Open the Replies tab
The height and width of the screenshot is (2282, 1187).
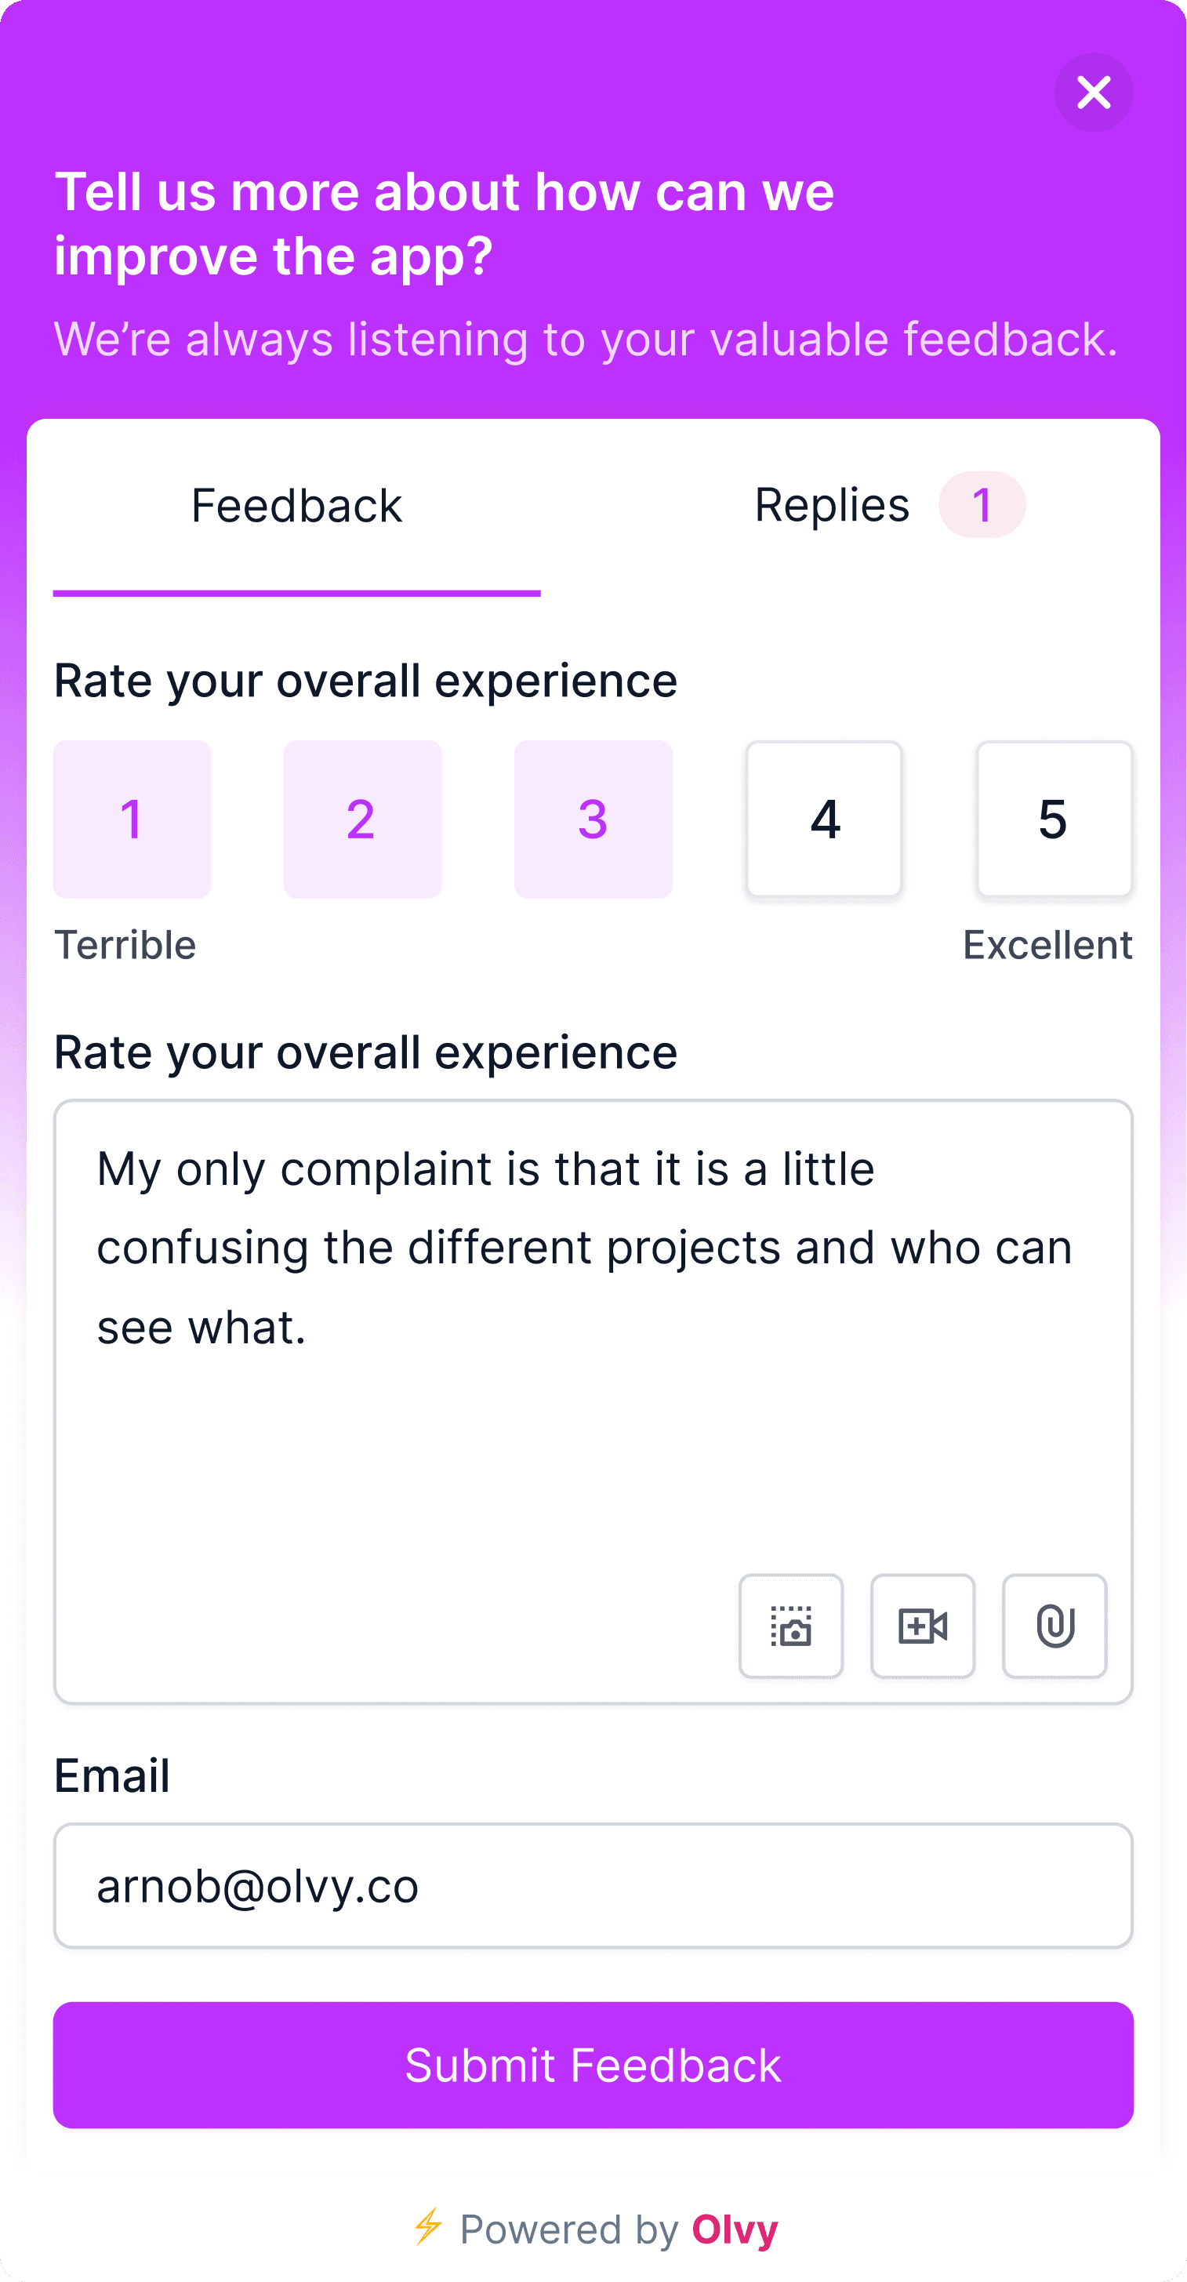pyautogui.click(x=889, y=507)
